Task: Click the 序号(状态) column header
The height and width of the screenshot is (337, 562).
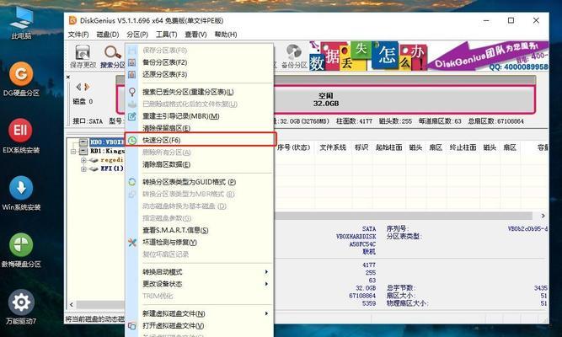Action: (293, 147)
